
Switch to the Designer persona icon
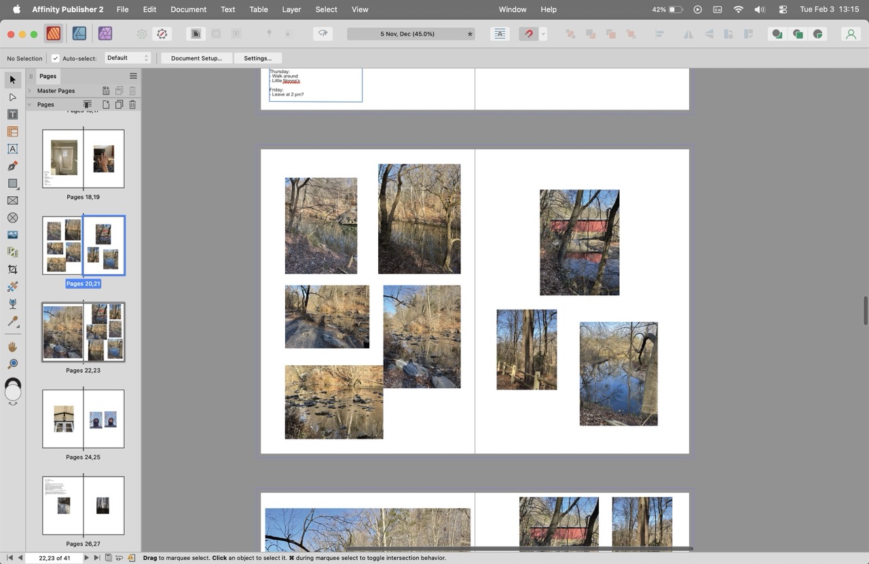pyautogui.click(x=79, y=34)
